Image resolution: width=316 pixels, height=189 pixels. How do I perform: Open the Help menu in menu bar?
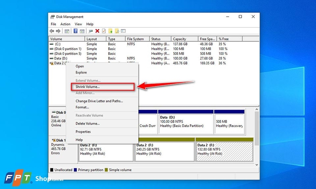click(90, 24)
